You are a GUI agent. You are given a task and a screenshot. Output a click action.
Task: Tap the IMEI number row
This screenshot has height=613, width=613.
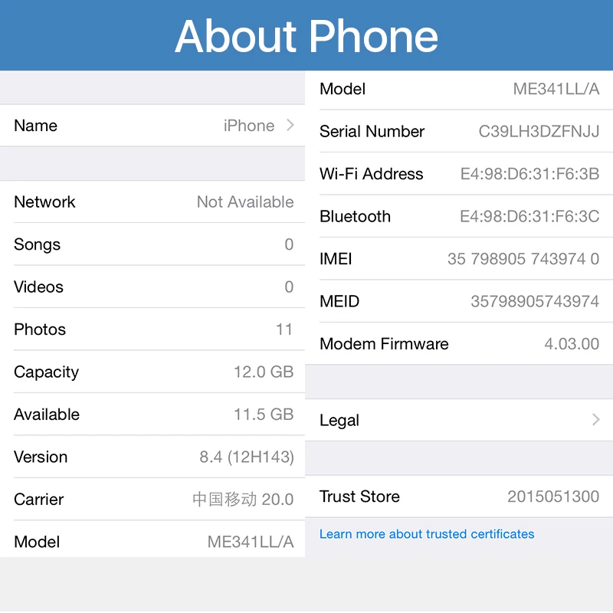[x=460, y=259]
